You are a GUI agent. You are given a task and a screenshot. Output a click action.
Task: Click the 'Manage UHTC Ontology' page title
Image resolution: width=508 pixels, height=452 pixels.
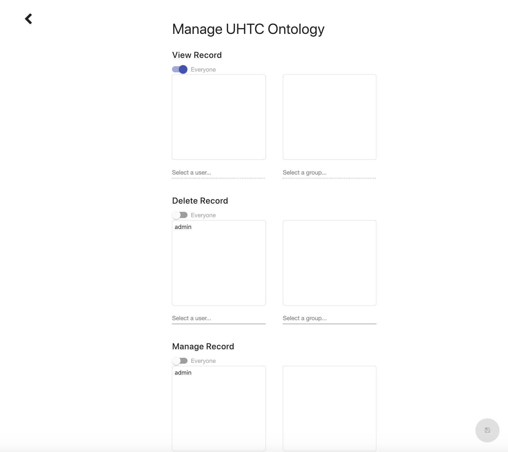pyautogui.click(x=248, y=29)
